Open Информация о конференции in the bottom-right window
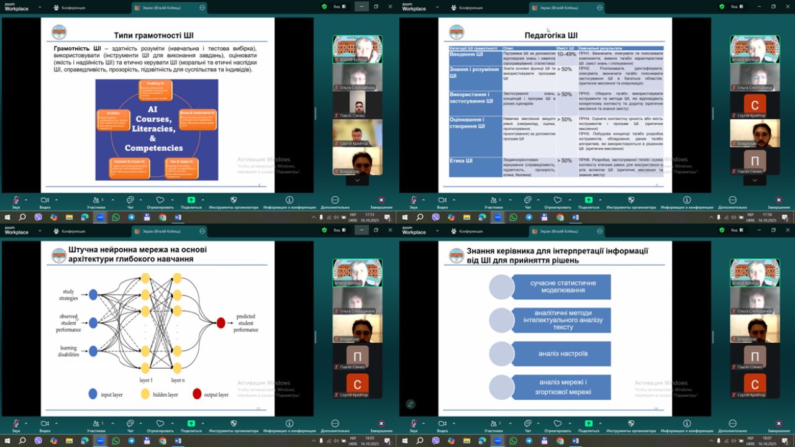 [x=687, y=425]
